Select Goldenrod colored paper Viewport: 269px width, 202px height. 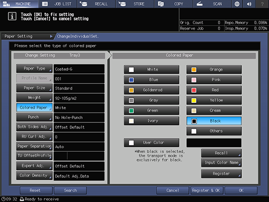[x=151, y=90]
